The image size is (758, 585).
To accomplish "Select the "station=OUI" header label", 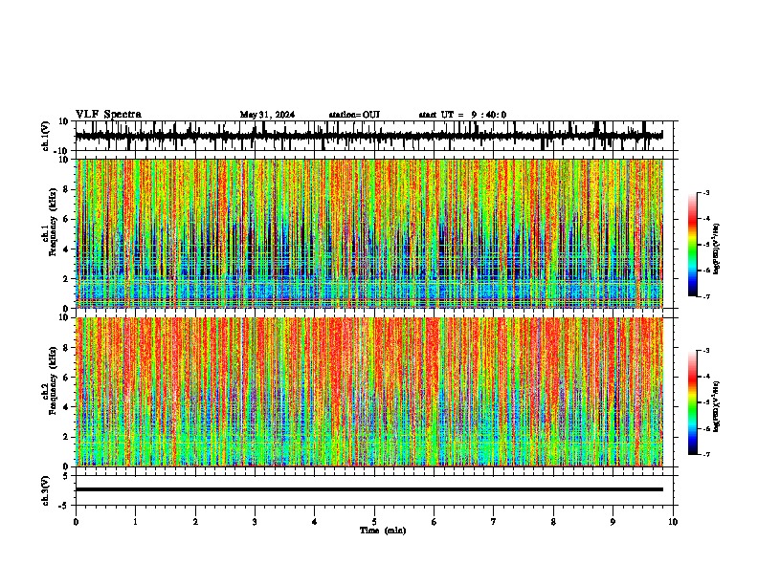I will [354, 115].
